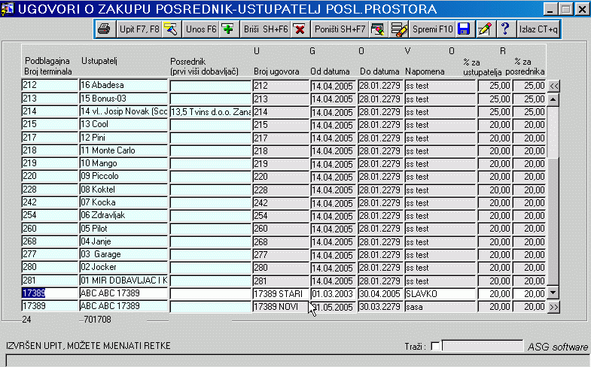Click contract number cell 17389 STARI

(x=281, y=293)
